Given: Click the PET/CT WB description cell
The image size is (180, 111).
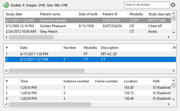Looking at the screenshot, I should point(157,21).
